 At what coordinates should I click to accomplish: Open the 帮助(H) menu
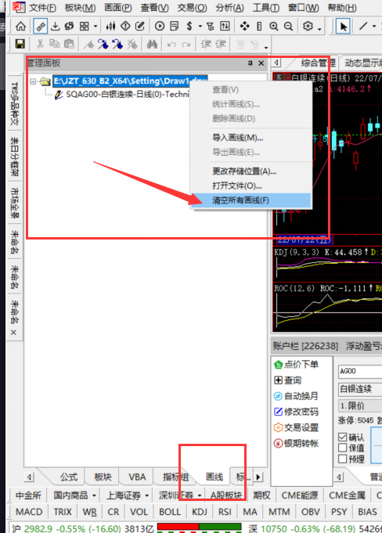[x=342, y=7]
